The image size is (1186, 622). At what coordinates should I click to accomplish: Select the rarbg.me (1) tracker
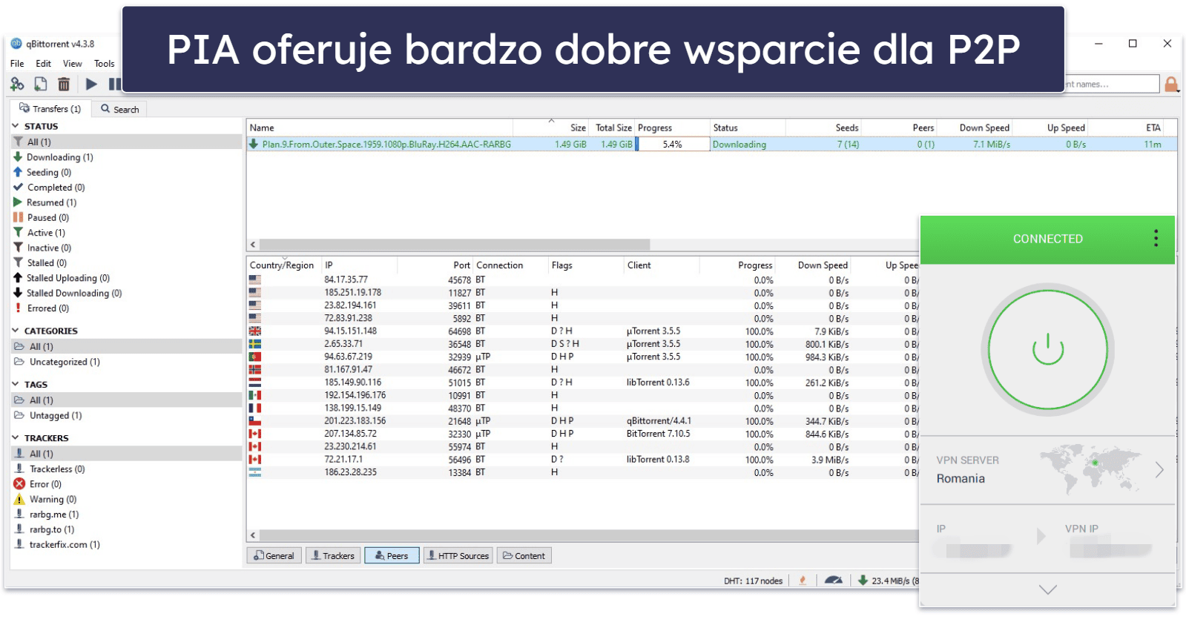coord(126,515)
